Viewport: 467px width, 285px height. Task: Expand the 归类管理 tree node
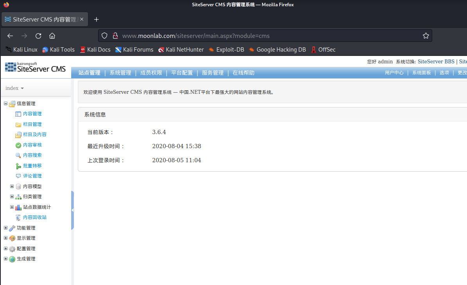12,196
